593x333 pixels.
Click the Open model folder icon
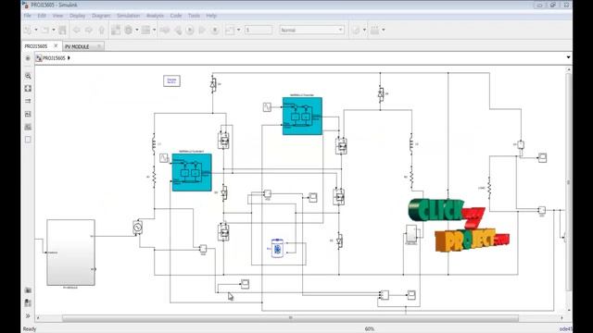[45, 30]
